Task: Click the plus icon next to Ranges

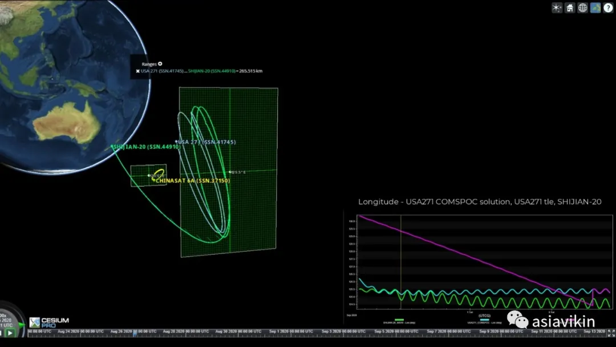Action: pos(160,64)
